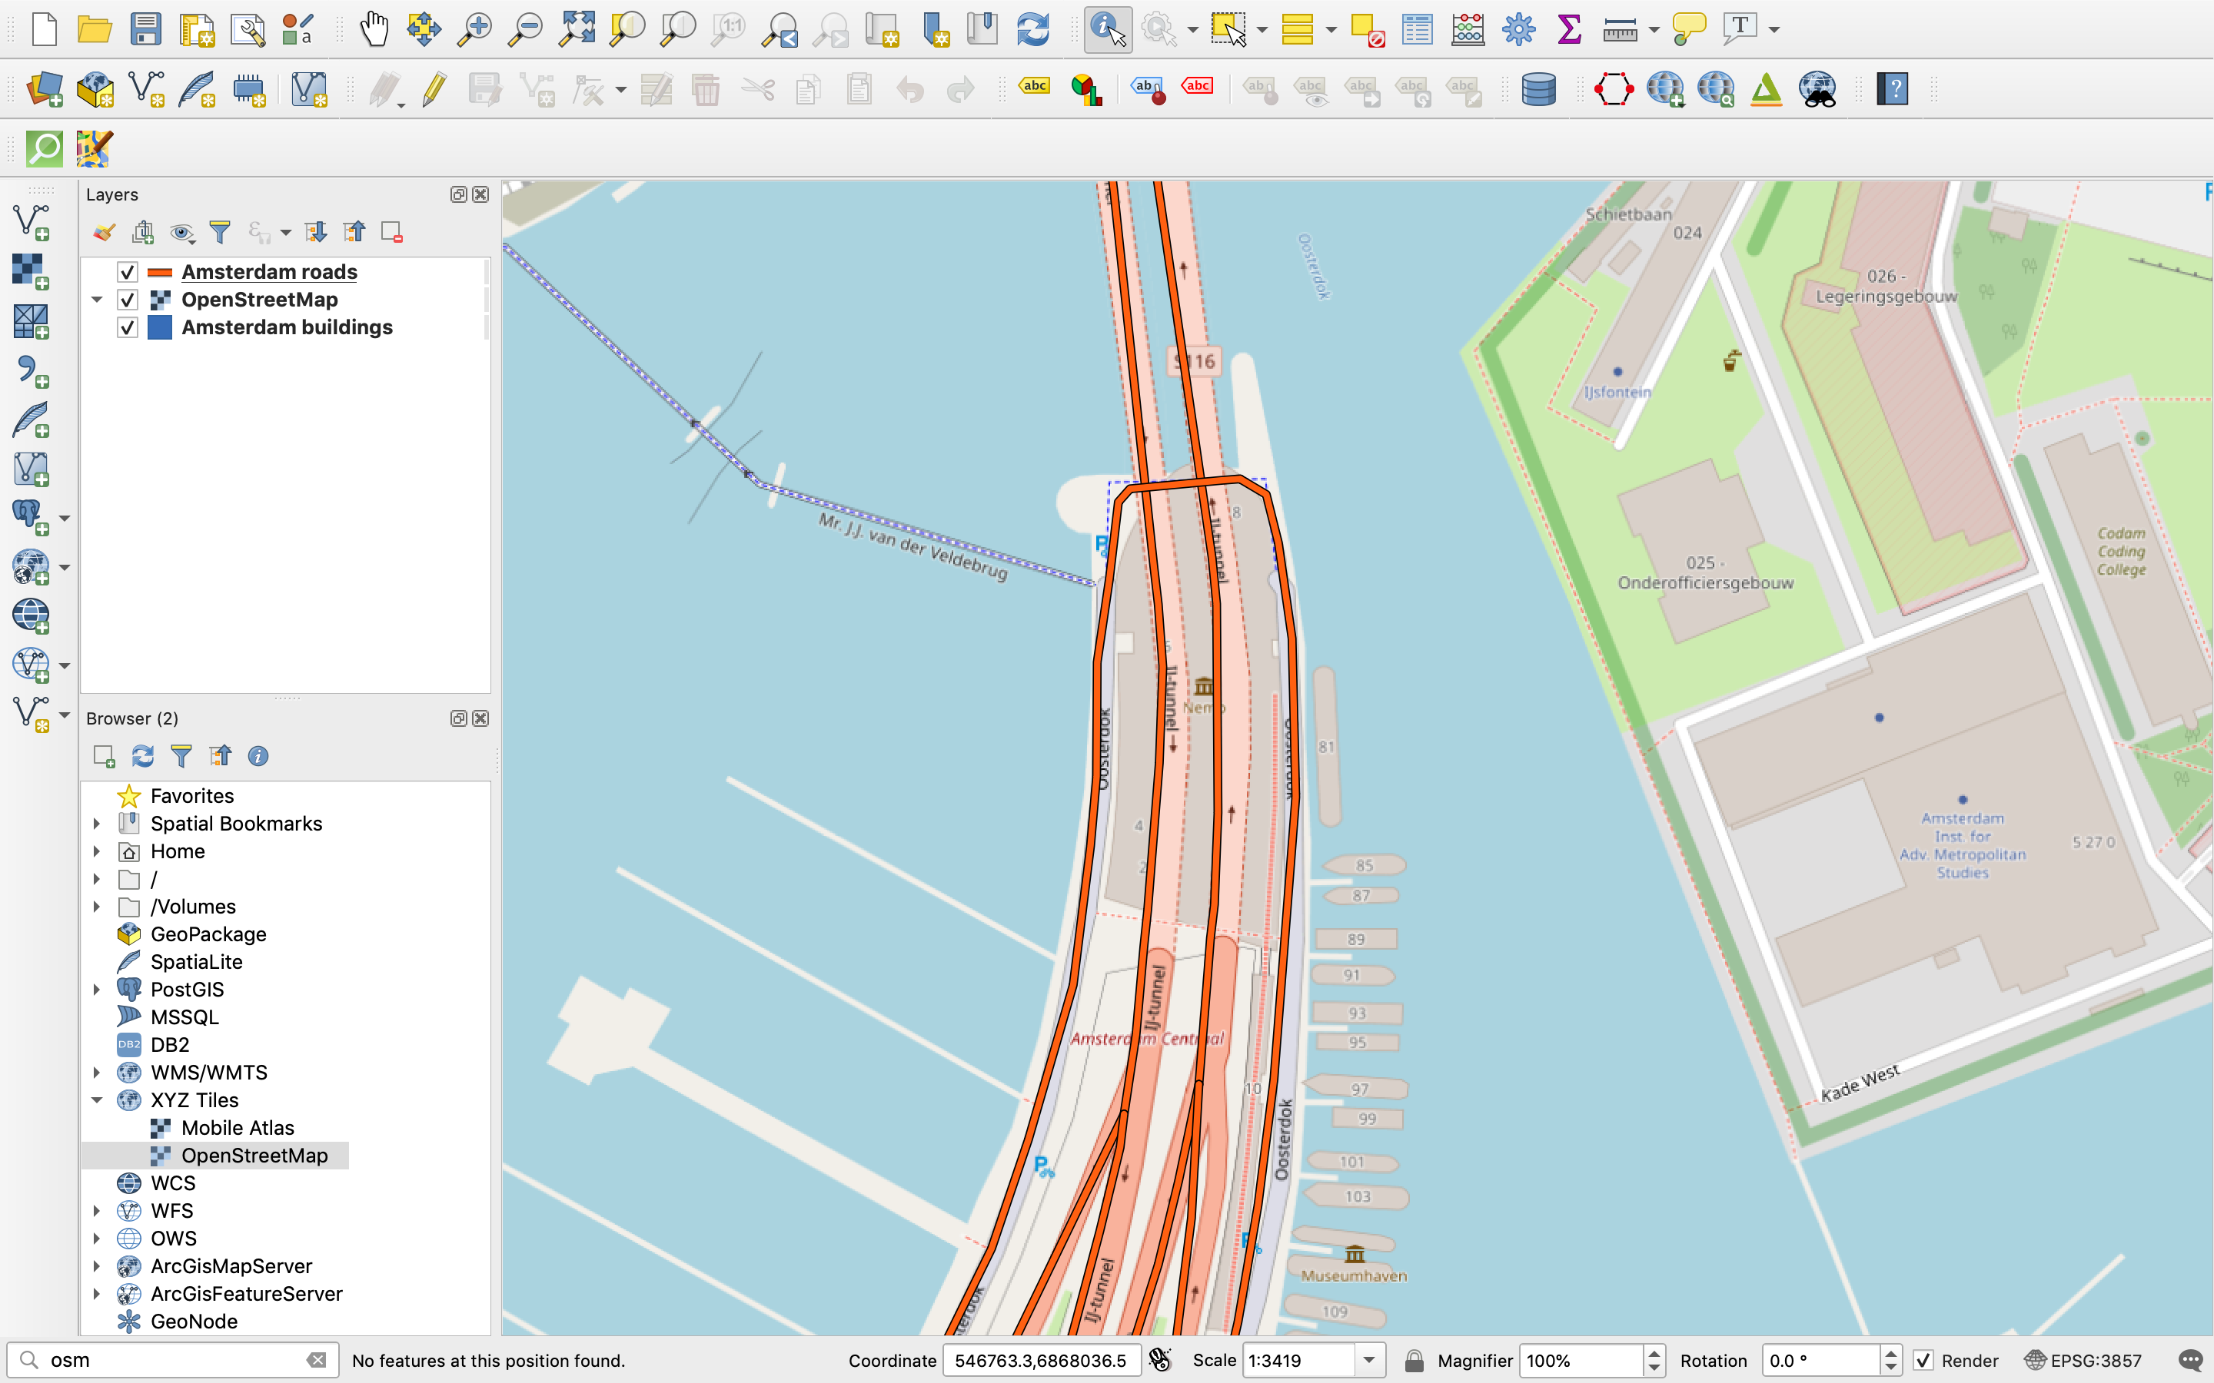2214x1383 pixels.
Task: Toggle Amsterdam roads layer visibility
Action: pos(127,270)
